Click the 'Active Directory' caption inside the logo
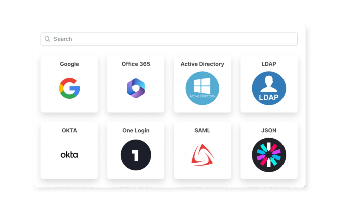 coord(202,96)
